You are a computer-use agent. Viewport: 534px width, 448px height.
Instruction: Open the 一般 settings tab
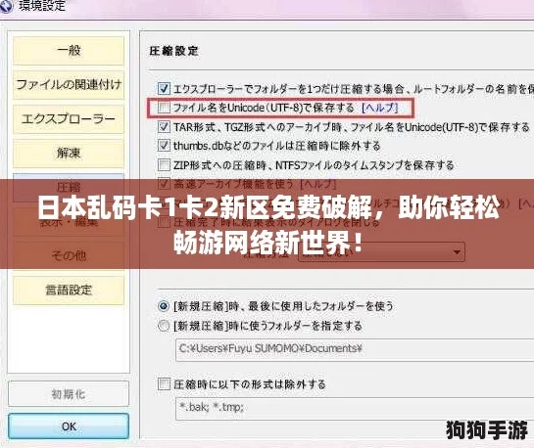tap(69, 51)
